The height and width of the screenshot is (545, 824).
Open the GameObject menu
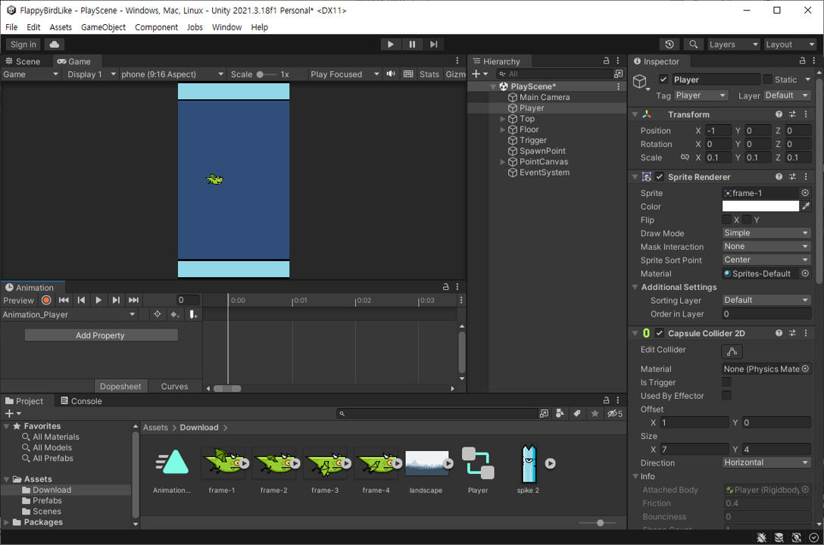coord(103,27)
